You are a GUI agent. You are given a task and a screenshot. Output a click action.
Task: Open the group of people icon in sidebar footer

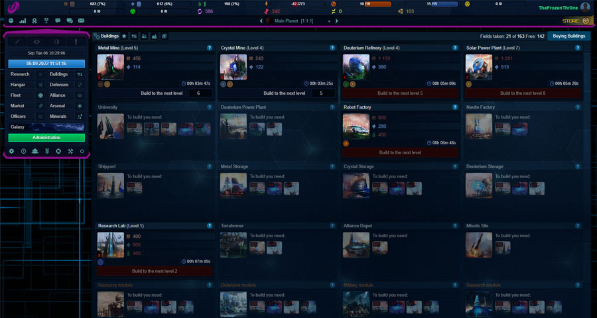click(x=35, y=151)
